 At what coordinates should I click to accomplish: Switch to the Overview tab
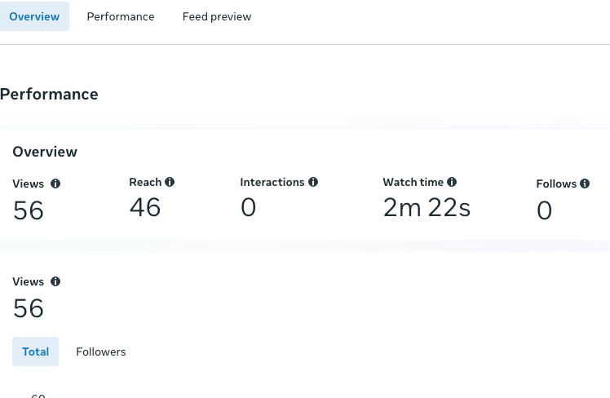[x=34, y=16]
